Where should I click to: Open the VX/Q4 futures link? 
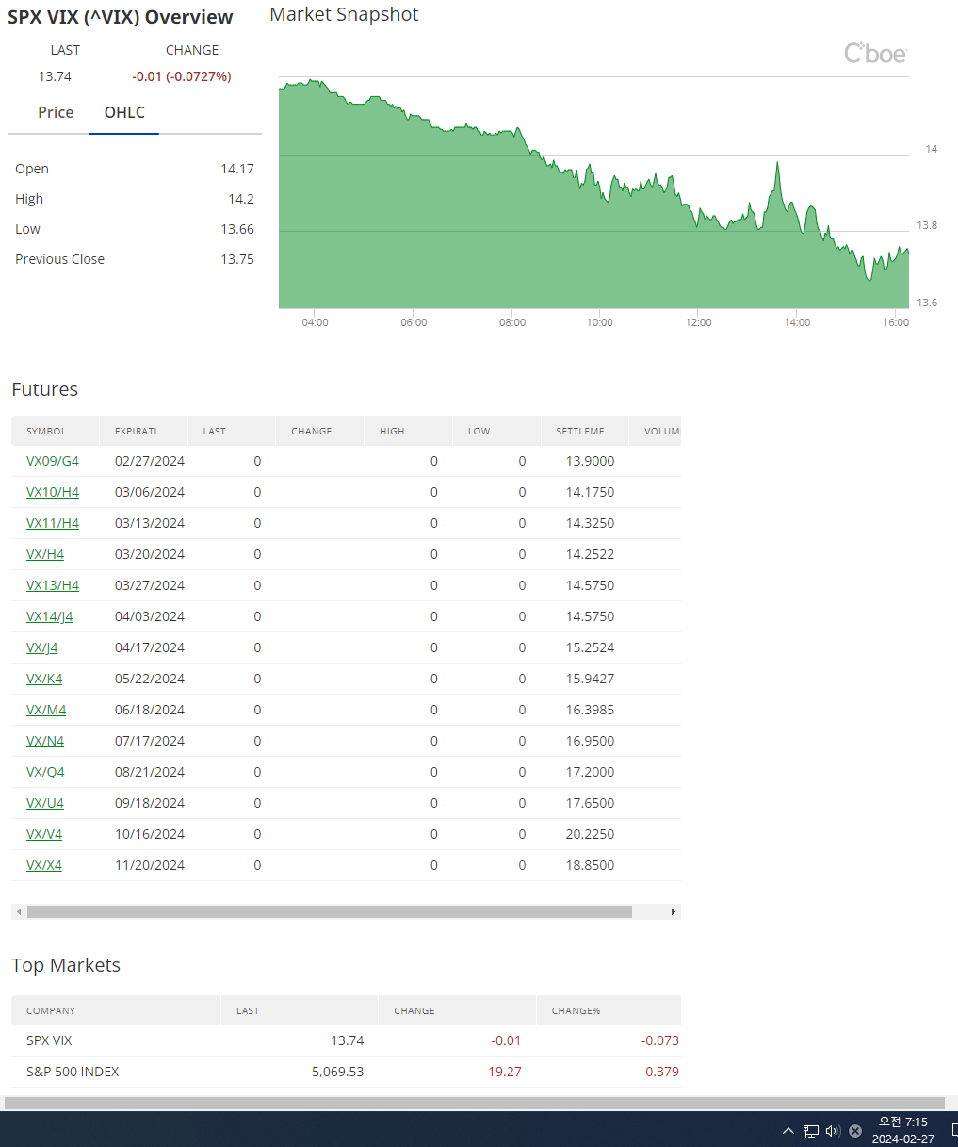click(45, 772)
